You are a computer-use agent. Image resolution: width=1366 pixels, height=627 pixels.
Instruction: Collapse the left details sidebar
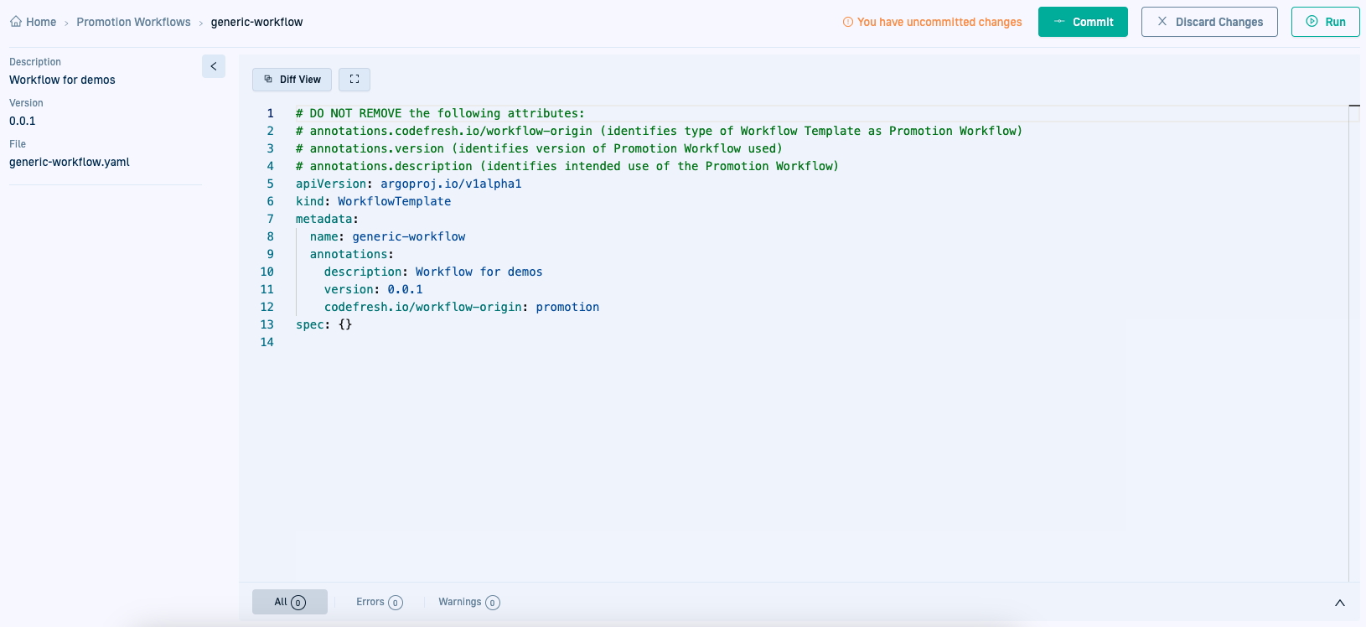214,66
